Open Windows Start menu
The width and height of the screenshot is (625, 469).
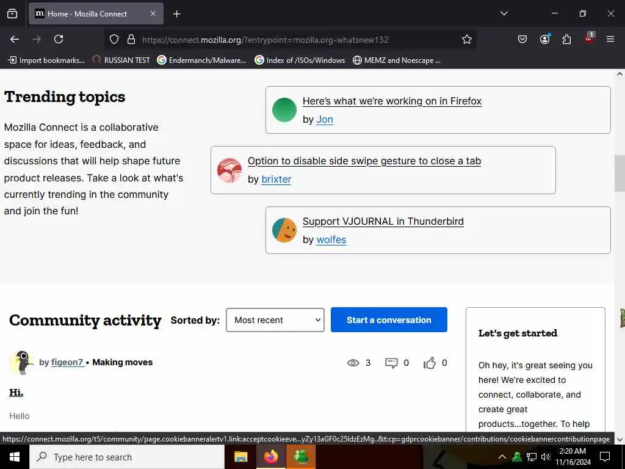coord(15,457)
